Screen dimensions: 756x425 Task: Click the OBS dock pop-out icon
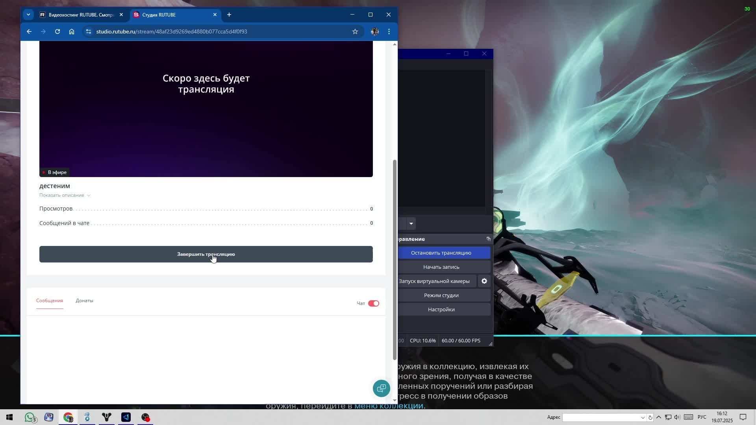tap(488, 239)
